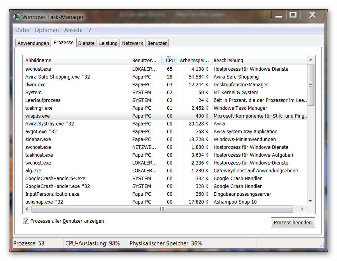The width and height of the screenshot is (337, 261).
Task: Select the taskhost.exe process
Action: tap(165, 155)
